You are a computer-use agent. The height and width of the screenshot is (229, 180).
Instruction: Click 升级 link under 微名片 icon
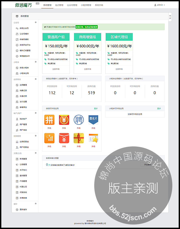pos(93,128)
